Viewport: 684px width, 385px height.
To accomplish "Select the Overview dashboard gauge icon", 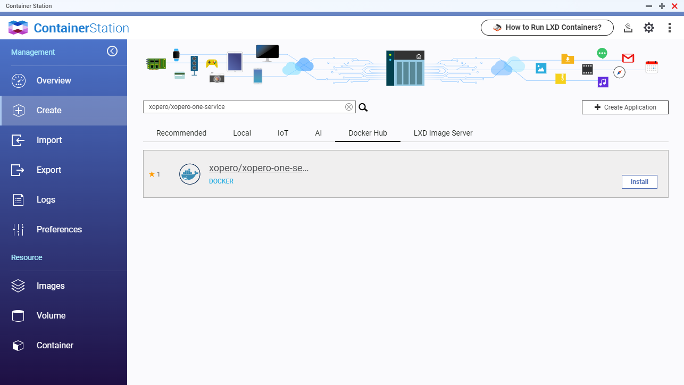I will (x=18, y=80).
